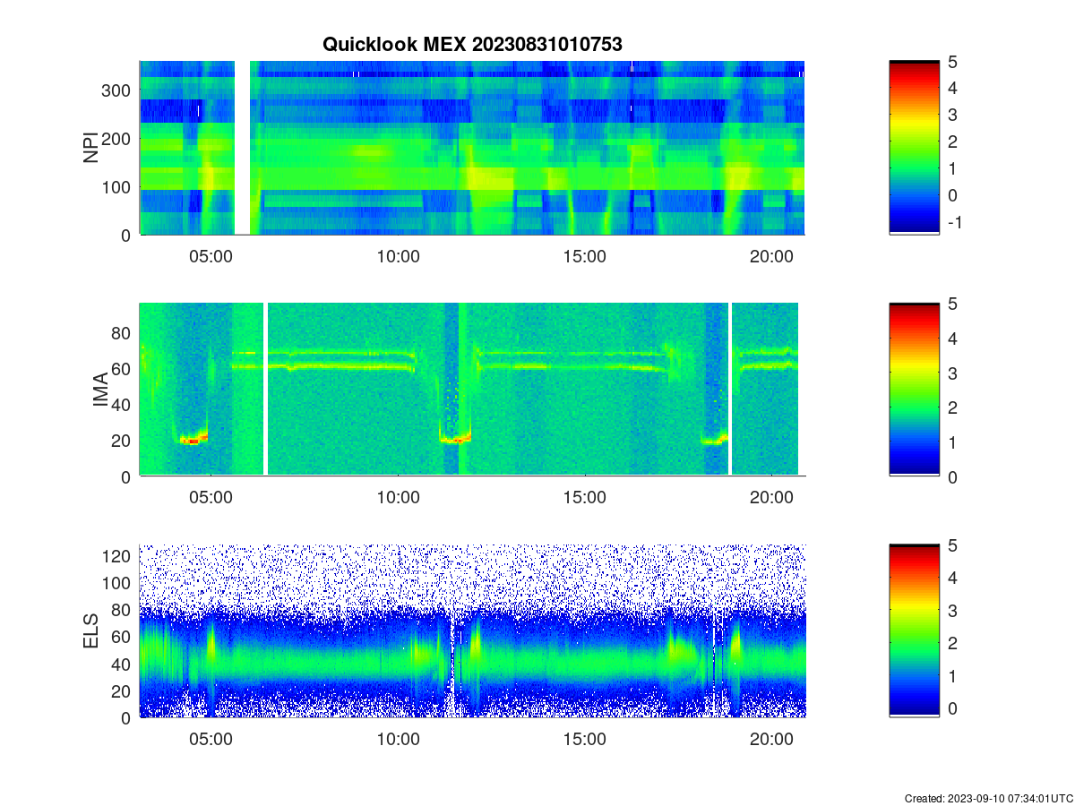Click inside the NPI spectrogram plot
The height and width of the screenshot is (806, 1075).
pos(472,148)
